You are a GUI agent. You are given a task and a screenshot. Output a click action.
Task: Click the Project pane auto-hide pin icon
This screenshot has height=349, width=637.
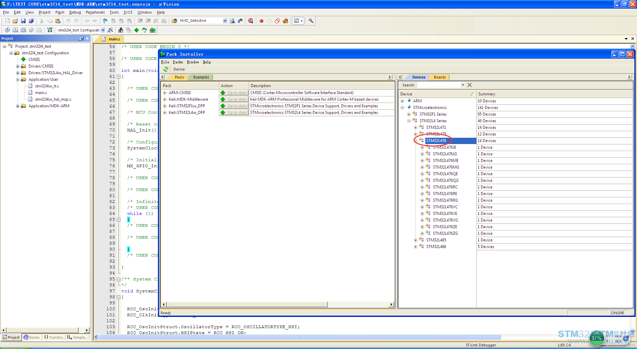click(82, 38)
